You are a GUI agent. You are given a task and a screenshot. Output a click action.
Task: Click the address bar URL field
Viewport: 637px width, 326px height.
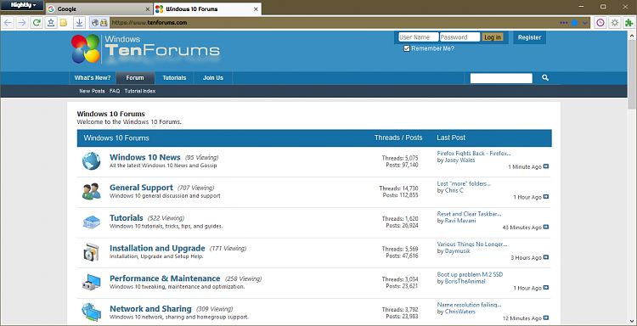[333, 23]
